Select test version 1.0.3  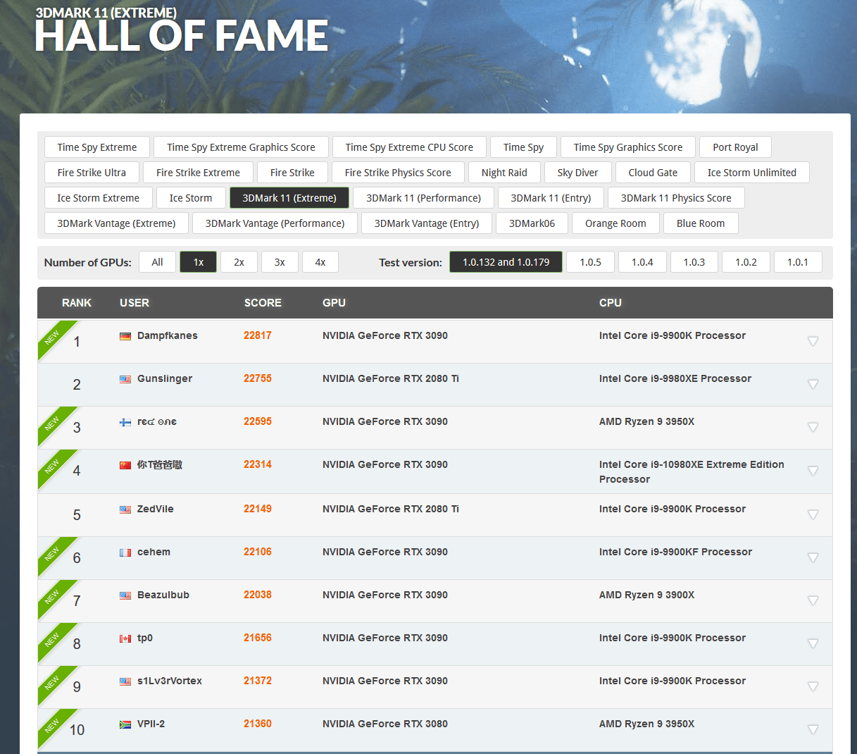pyautogui.click(x=694, y=262)
